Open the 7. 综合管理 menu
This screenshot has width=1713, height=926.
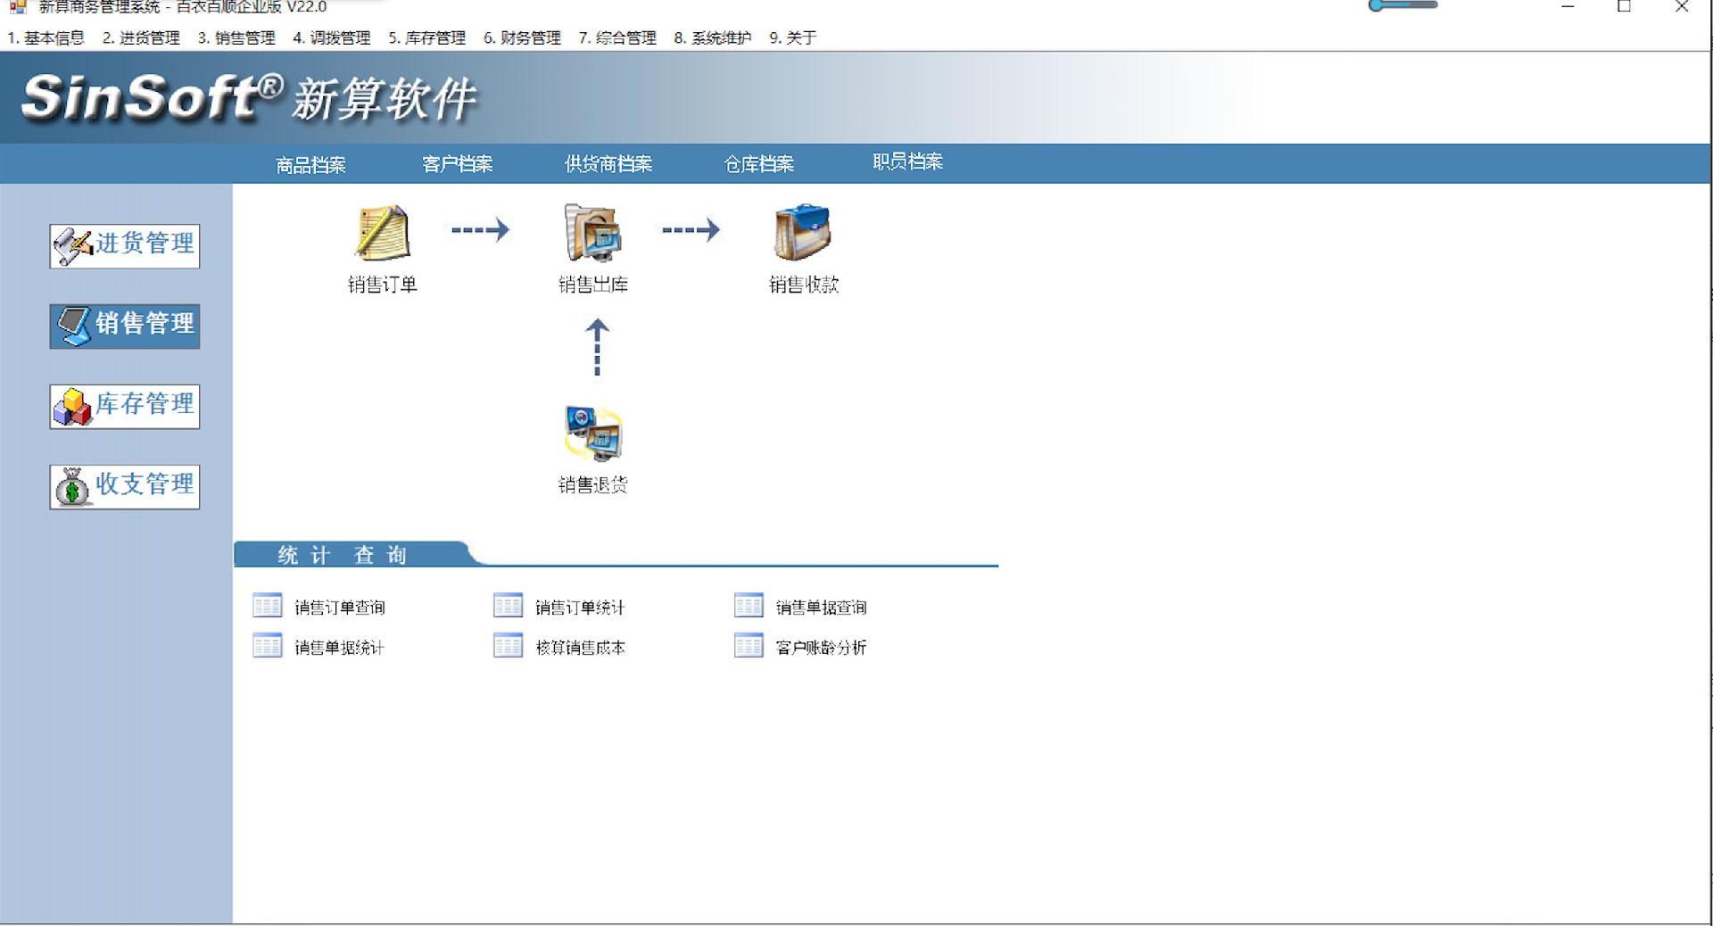[617, 37]
